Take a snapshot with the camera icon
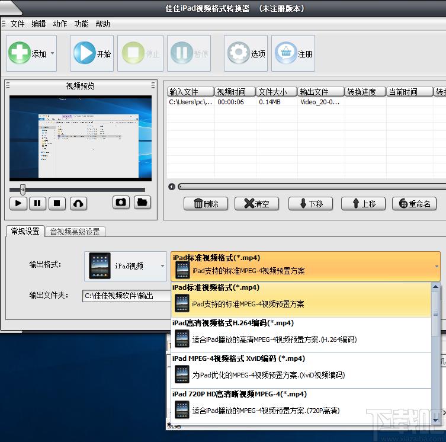446x442 pixels. [121, 203]
